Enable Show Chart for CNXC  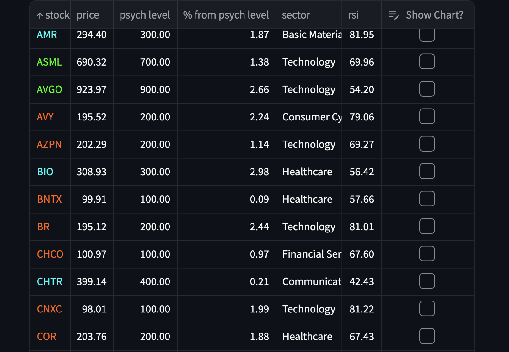427,308
